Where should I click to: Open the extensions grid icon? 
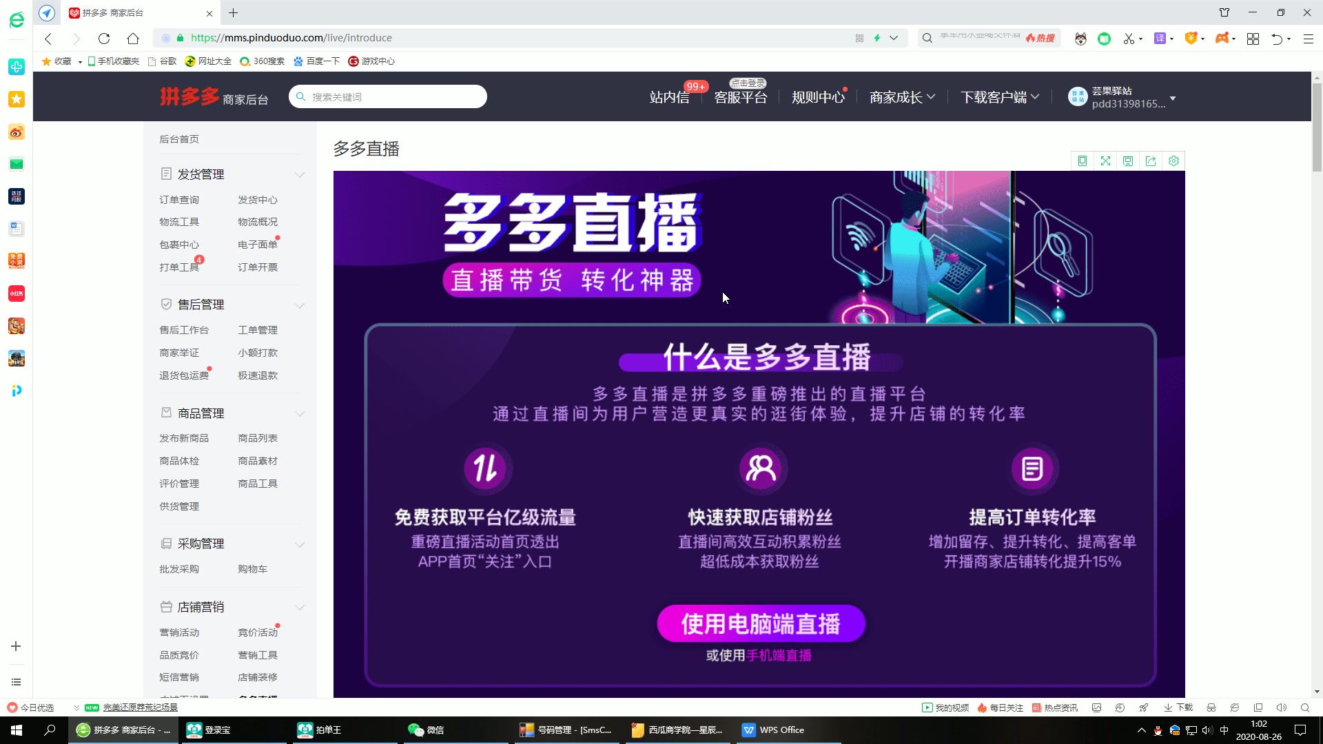[1253, 39]
